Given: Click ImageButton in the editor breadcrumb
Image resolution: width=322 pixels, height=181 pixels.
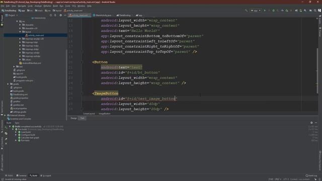Looking at the screenshot, I should pyautogui.click(x=105, y=114).
